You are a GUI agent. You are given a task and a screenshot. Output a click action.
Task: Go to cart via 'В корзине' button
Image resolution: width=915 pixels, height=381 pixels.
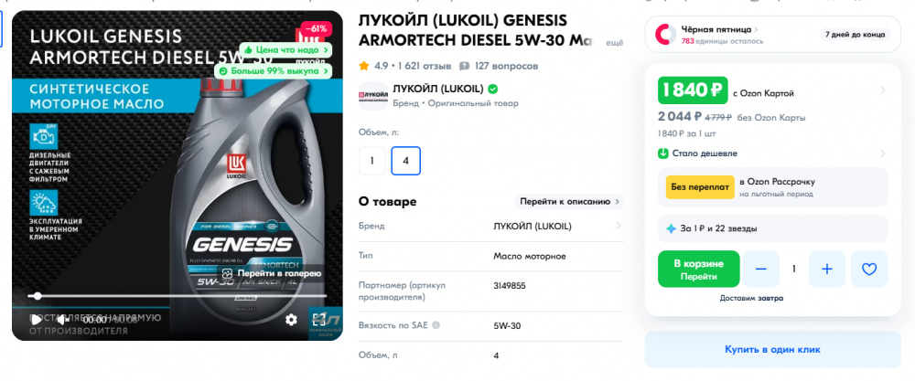click(698, 270)
